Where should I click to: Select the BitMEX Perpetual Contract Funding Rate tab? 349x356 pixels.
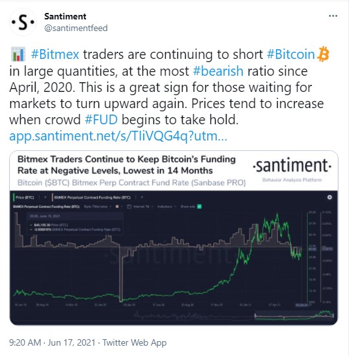tap(92, 197)
